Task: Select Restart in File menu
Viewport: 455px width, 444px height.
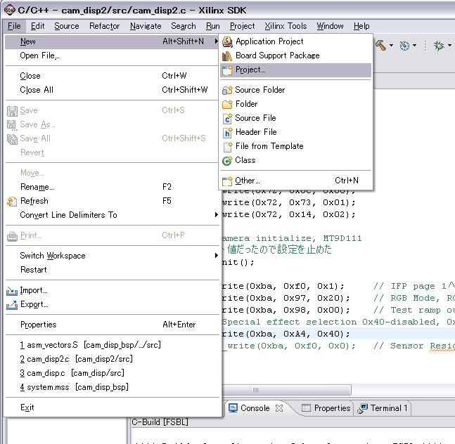Action: tap(112, 270)
